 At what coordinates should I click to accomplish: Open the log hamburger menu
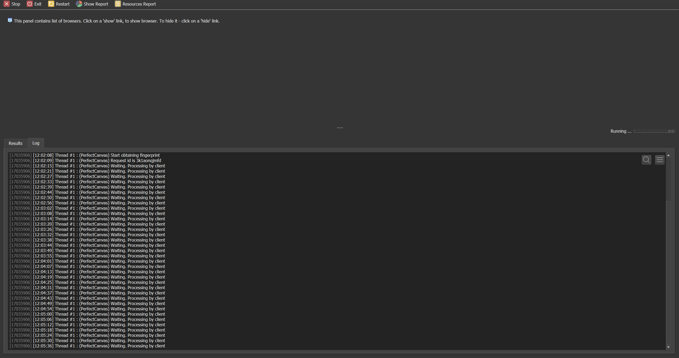[x=659, y=160]
